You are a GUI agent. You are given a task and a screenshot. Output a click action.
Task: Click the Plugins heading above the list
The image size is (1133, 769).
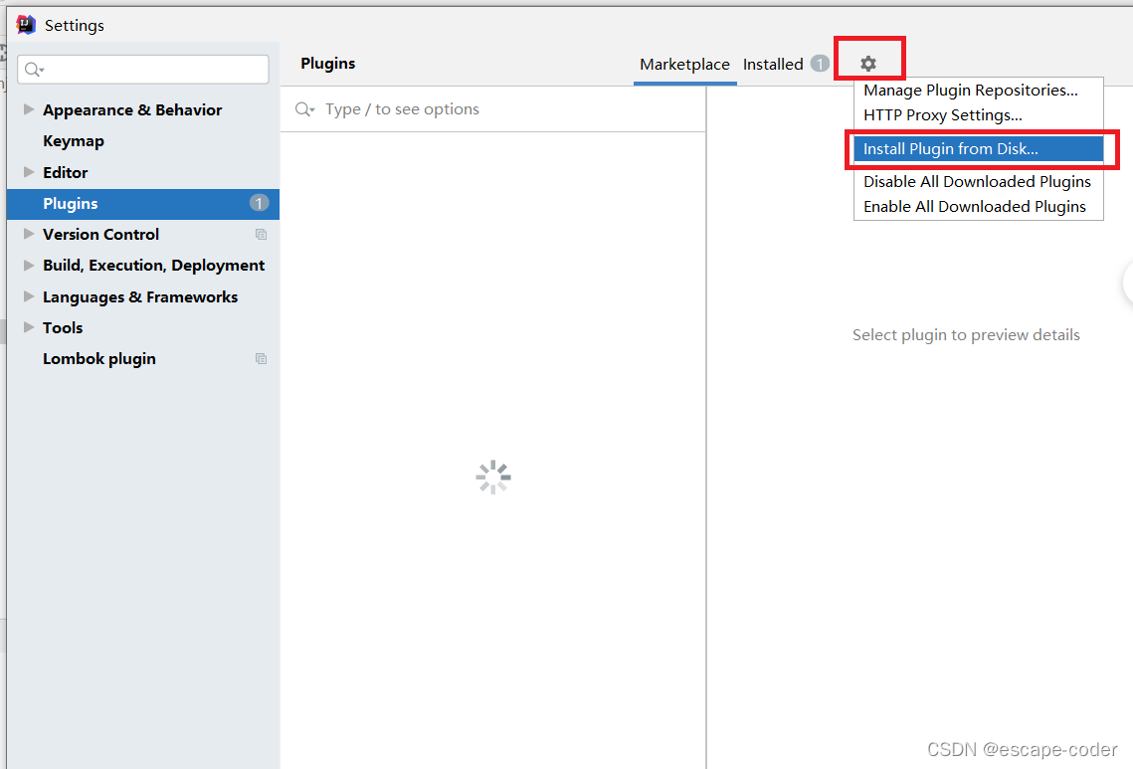click(327, 64)
